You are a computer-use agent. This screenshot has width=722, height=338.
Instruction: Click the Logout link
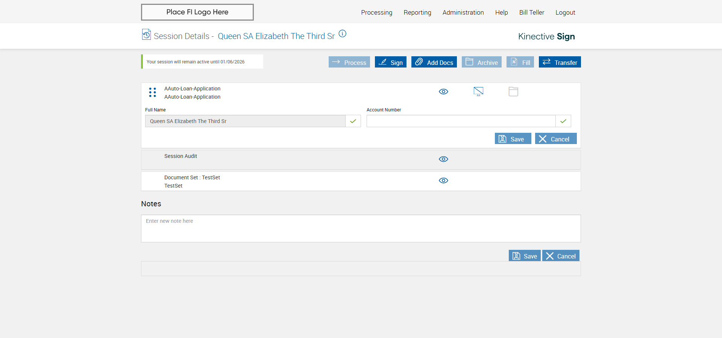pos(565,12)
